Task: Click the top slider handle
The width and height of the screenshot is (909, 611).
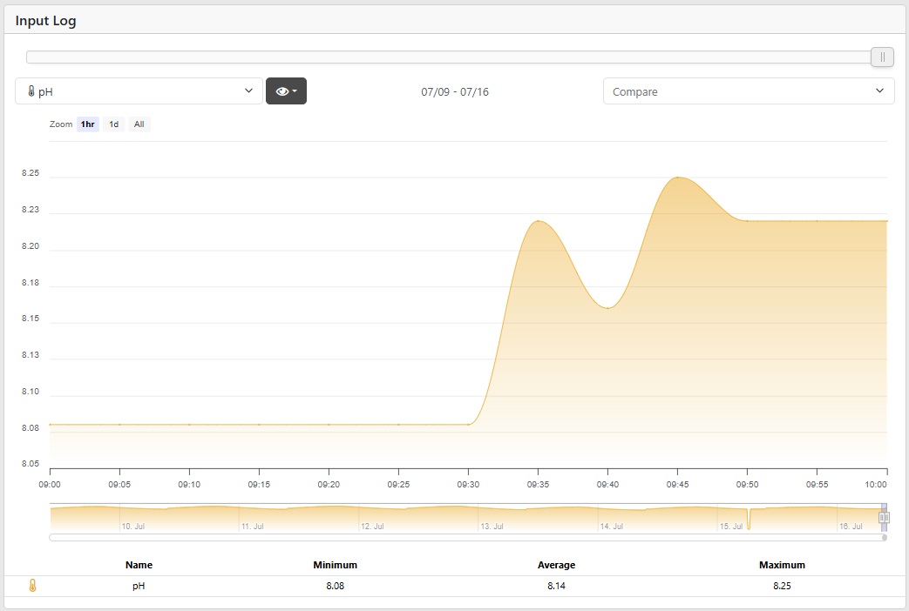Action: point(882,57)
